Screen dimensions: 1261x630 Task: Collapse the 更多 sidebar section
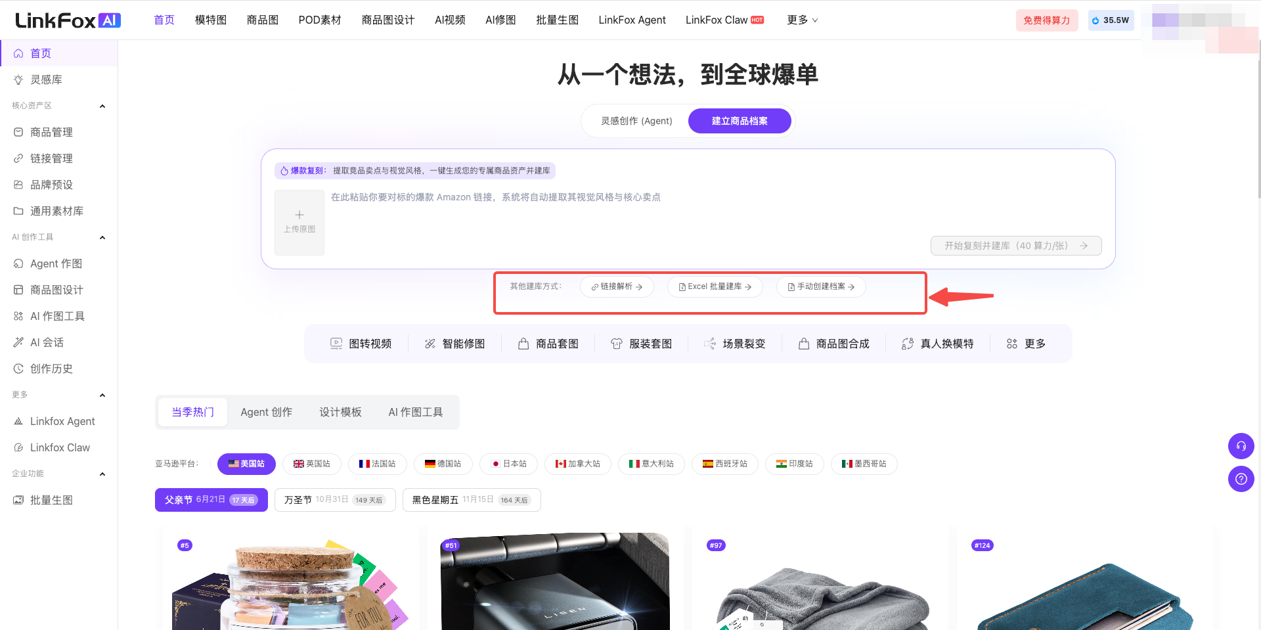coord(102,395)
